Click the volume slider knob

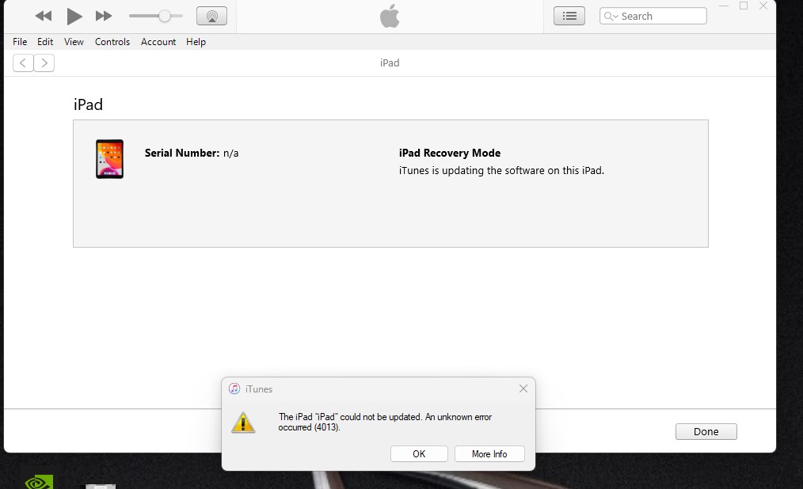165,16
